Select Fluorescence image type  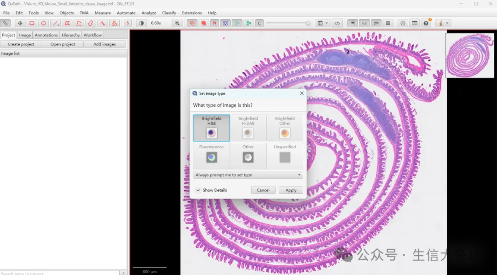pyautogui.click(x=211, y=156)
